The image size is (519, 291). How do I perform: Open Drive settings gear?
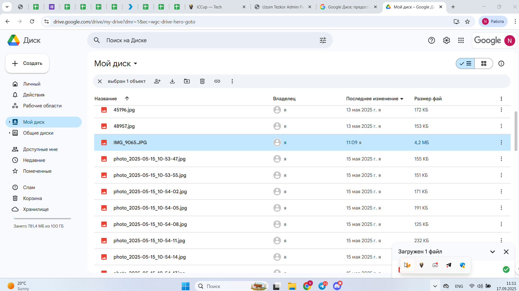[447, 40]
